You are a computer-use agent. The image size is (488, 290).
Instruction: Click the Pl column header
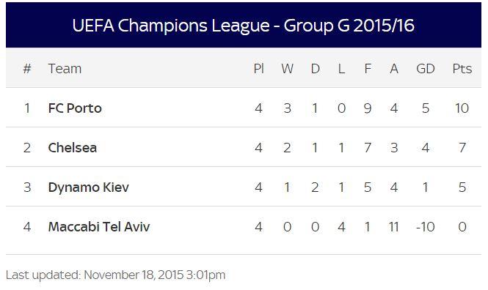coord(258,69)
